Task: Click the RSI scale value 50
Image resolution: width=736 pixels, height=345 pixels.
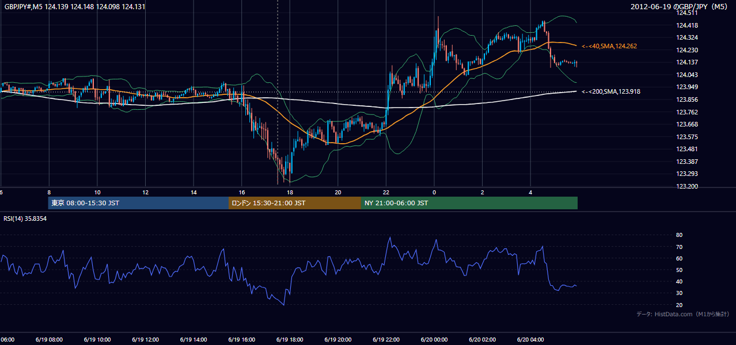Action: pos(679,270)
